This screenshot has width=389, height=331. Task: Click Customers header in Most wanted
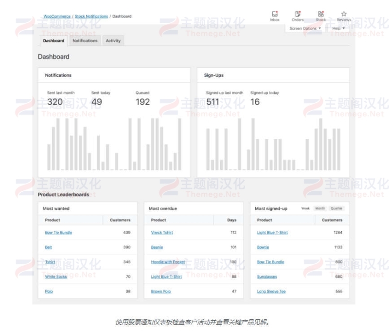[120, 220]
